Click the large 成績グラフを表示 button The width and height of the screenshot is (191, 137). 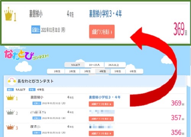click(102, 32)
